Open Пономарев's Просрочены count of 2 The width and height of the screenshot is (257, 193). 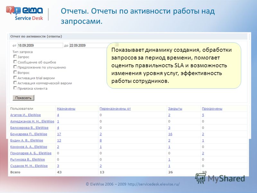coord(203,153)
